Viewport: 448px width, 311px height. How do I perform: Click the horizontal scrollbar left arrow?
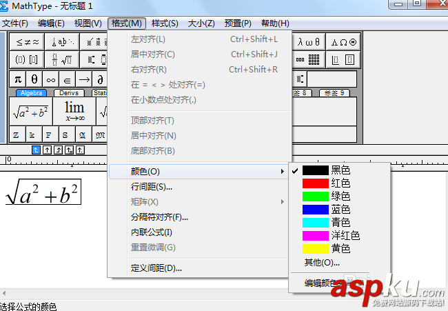point(4,293)
